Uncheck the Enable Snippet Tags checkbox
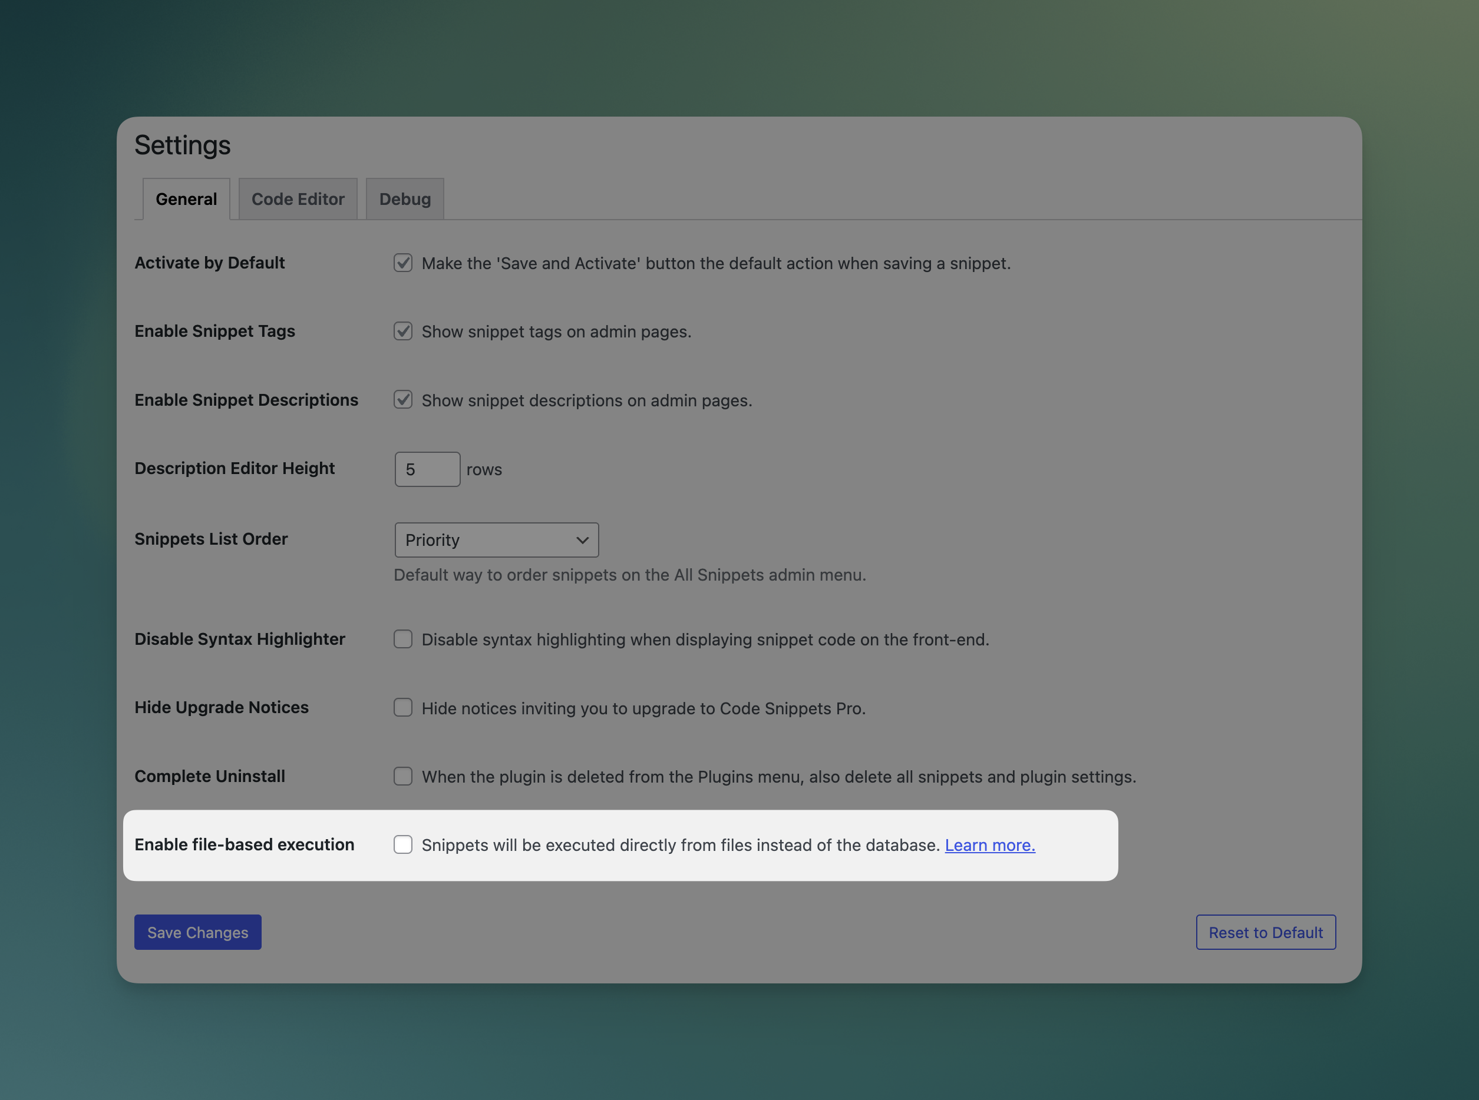Image resolution: width=1479 pixels, height=1100 pixels. (x=402, y=331)
